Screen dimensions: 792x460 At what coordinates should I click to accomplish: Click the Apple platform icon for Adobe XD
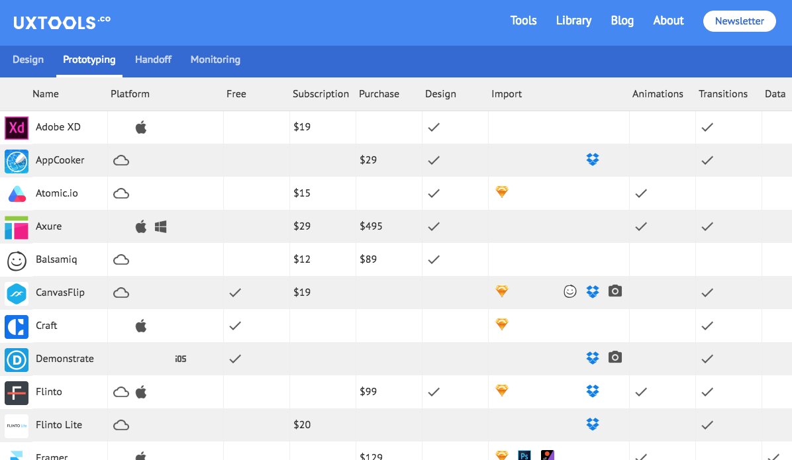pyautogui.click(x=141, y=127)
